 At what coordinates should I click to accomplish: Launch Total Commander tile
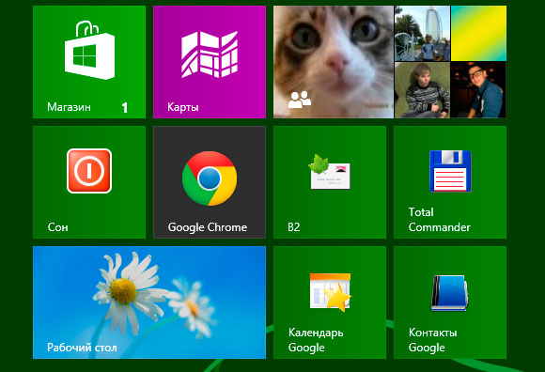[450, 182]
